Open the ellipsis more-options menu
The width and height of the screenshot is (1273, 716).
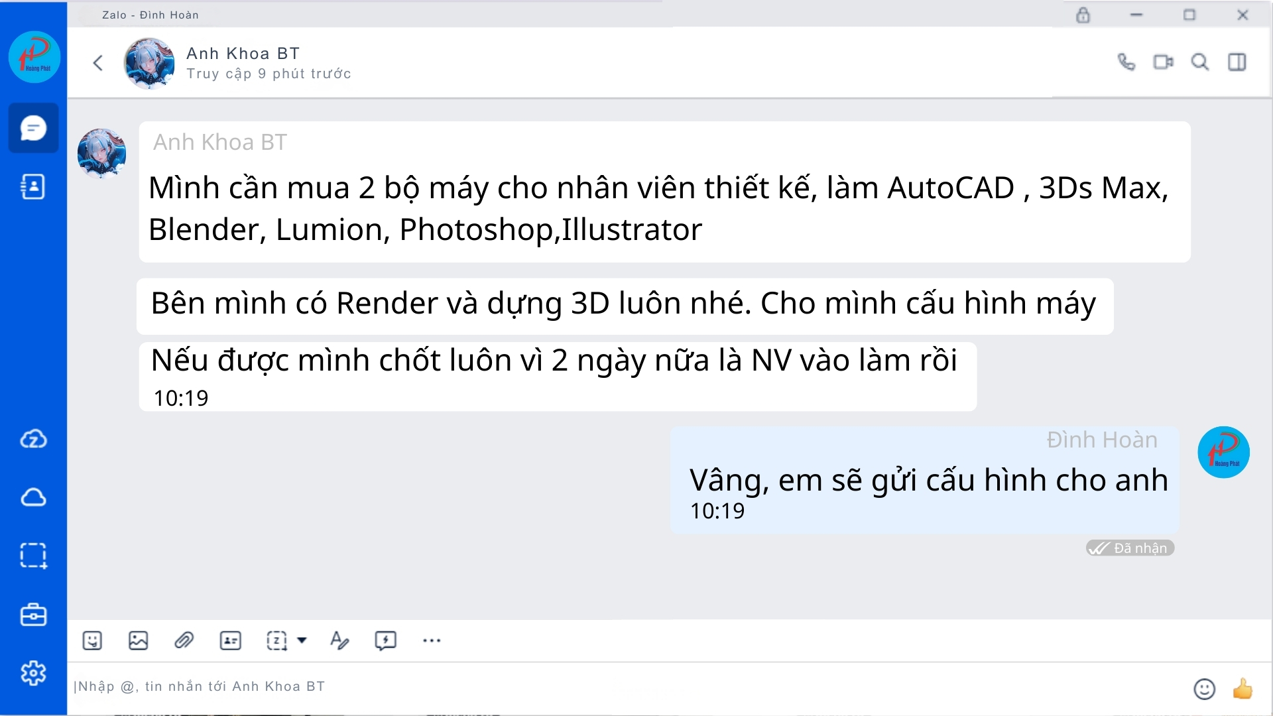432,640
